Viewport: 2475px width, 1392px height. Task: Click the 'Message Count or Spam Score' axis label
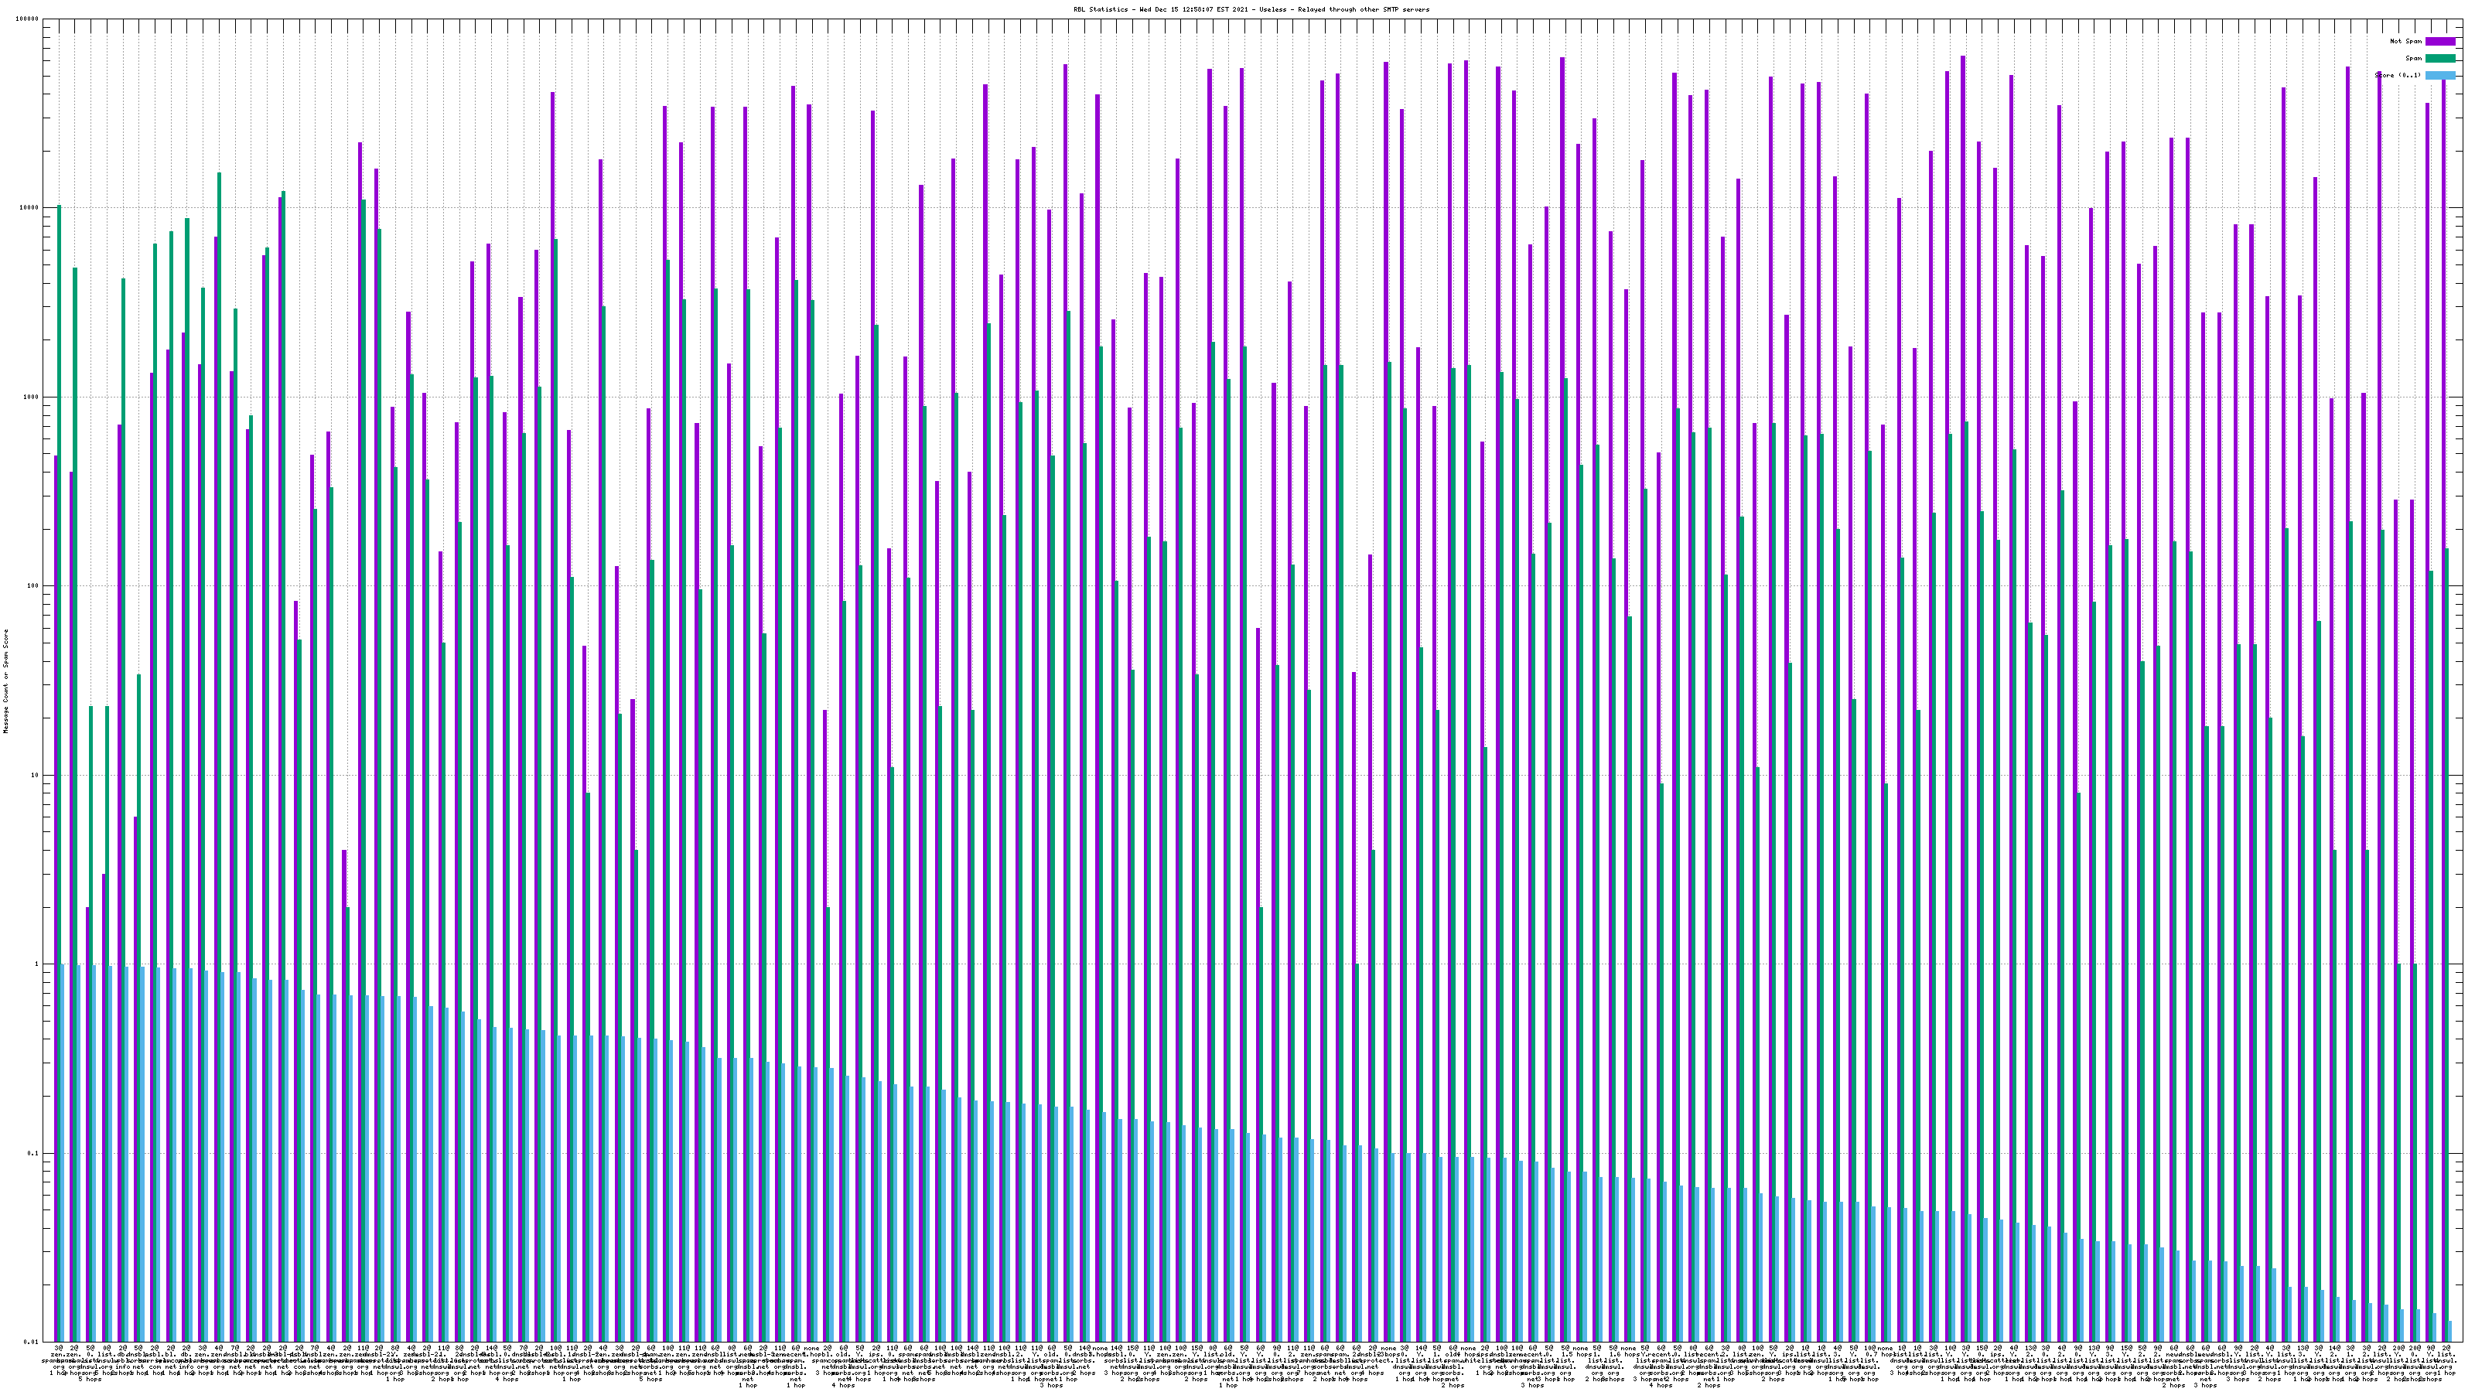(5, 681)
